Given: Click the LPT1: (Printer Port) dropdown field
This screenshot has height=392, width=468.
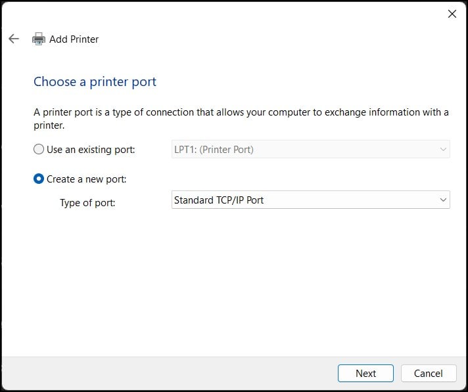Looking at the screenshot, I should click(x=311, y=149).
